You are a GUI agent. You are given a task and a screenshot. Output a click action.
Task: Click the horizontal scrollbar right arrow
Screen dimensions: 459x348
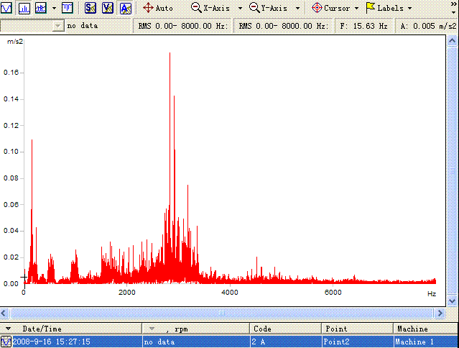pos(440,313)
